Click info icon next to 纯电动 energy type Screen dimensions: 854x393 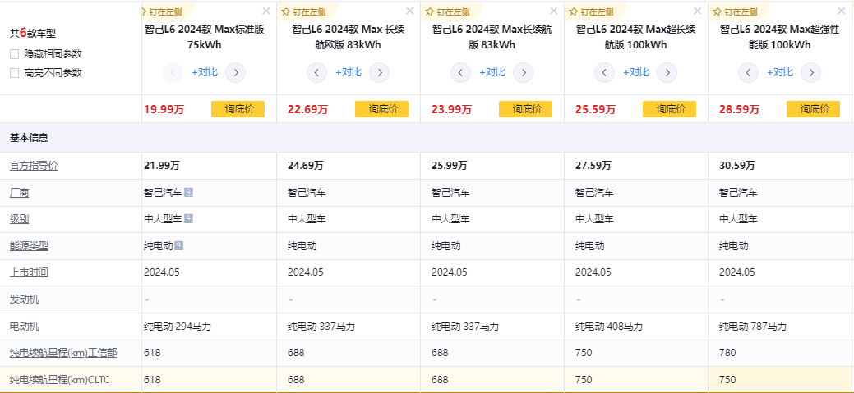(178, 245)
